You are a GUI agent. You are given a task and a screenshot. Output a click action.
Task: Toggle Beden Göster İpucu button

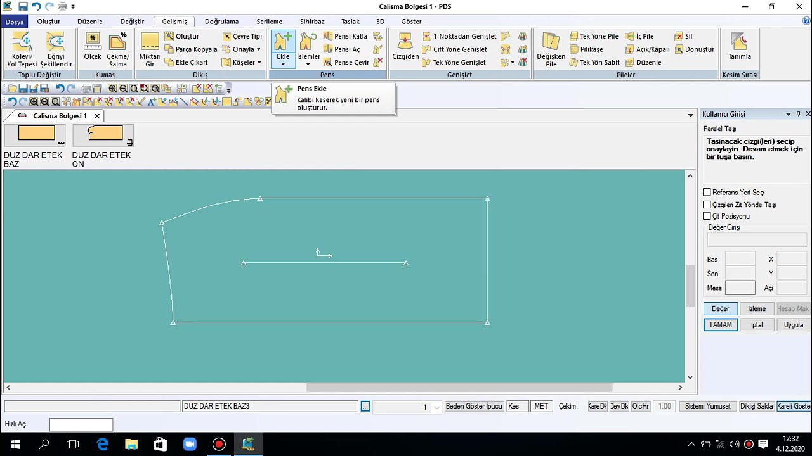coord(474,406)
